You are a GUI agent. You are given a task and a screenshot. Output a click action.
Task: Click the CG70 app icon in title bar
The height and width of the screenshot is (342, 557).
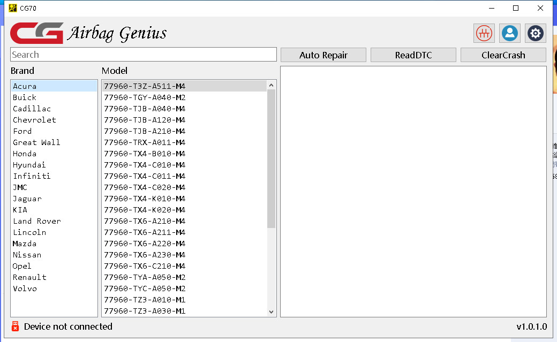(13, 8)
